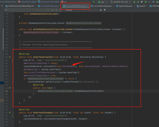Collapse onSurfaceChanged fold at line 122
Image resolution: width=159 pixels, height=127 pixels.
tap(13, 113)
